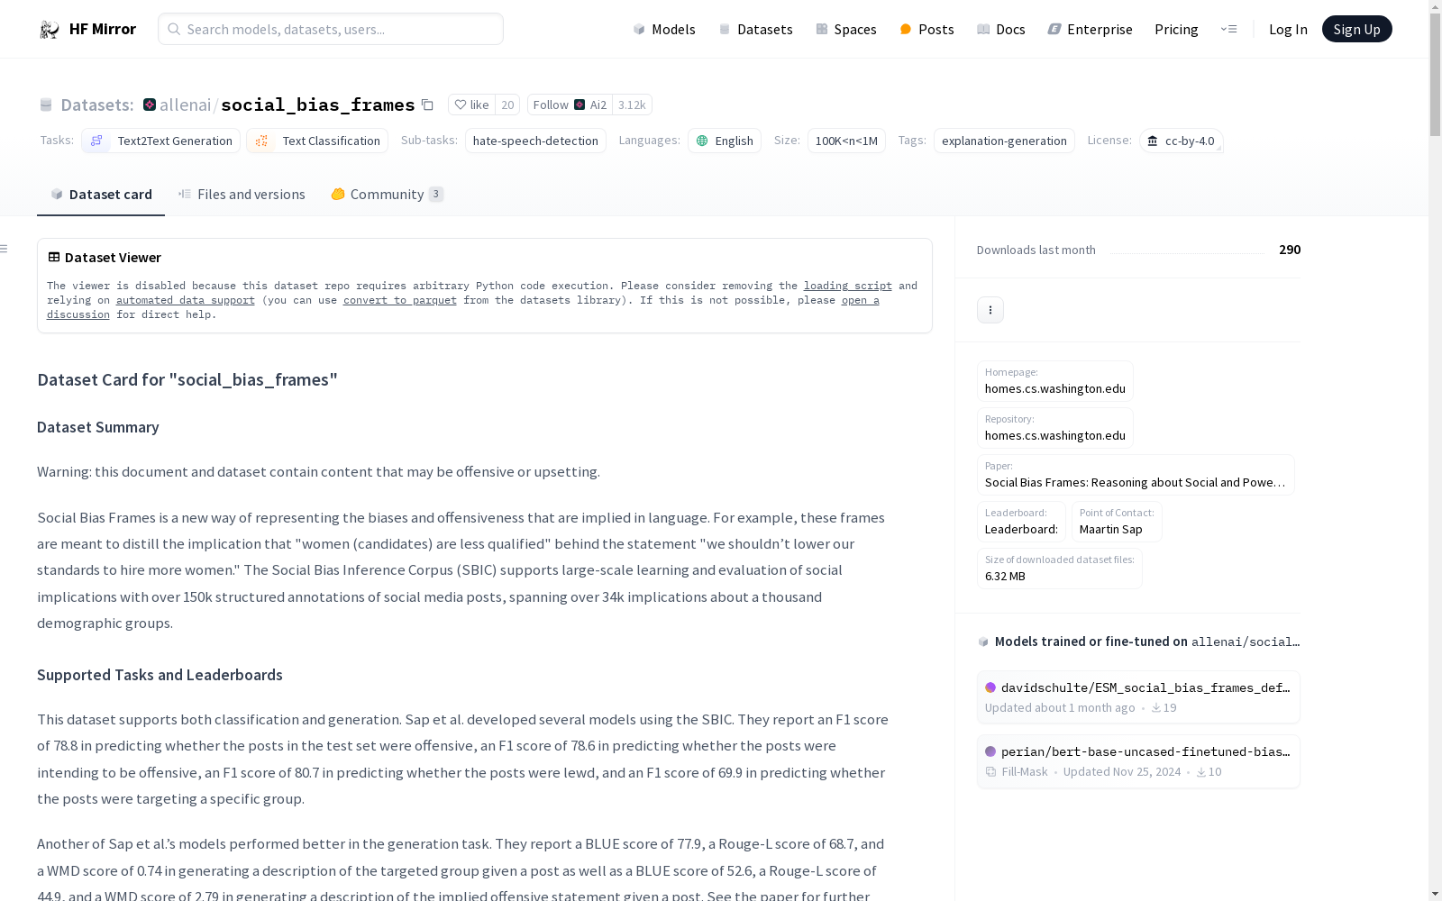Viewport: 1442px width, 901px height.
Task: Open the Posts page
Action: 926,30
